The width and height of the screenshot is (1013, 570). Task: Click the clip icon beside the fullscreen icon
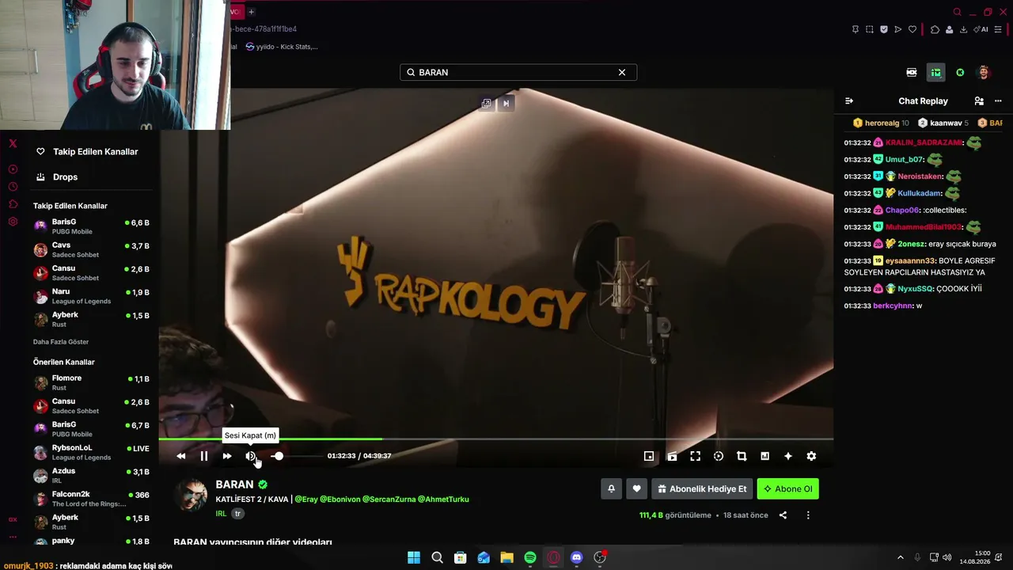pos(672,456)
